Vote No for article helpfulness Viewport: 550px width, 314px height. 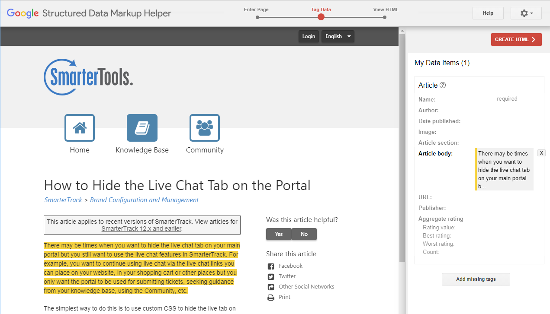[304, 234]
